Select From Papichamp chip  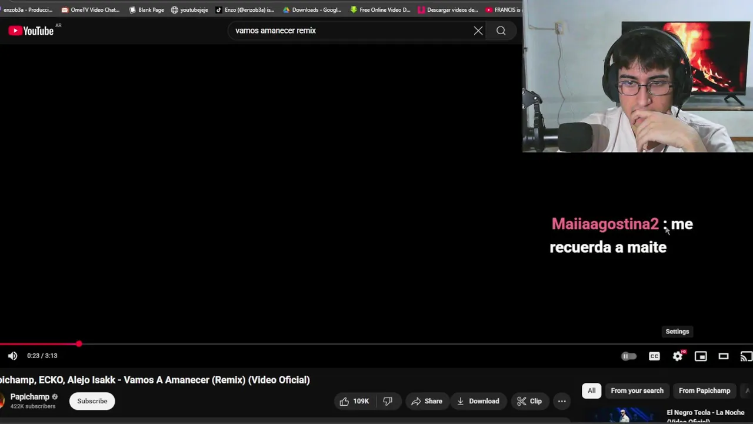tap(704, 390)
